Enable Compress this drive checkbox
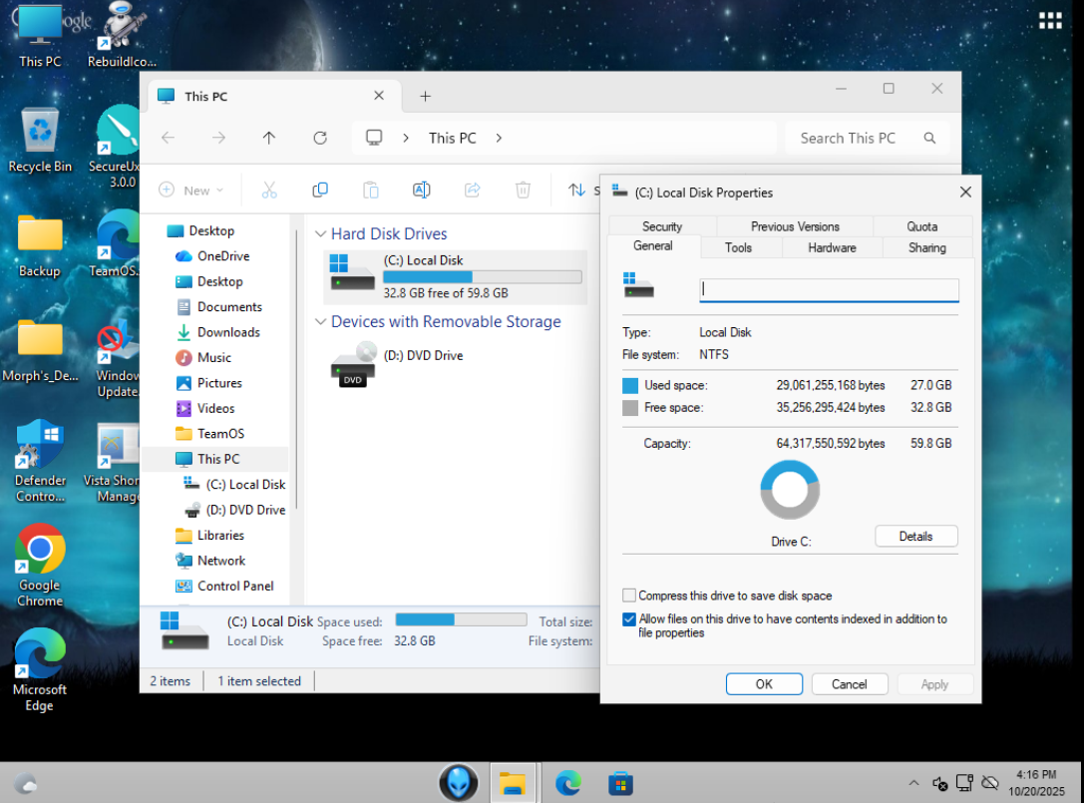The height and width of the screenshot is (803, 1084). pyautogui.click(x=629, y=596)
